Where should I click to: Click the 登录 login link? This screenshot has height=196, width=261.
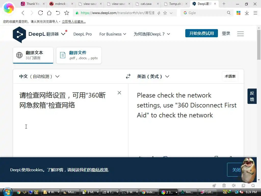[226, 33]
